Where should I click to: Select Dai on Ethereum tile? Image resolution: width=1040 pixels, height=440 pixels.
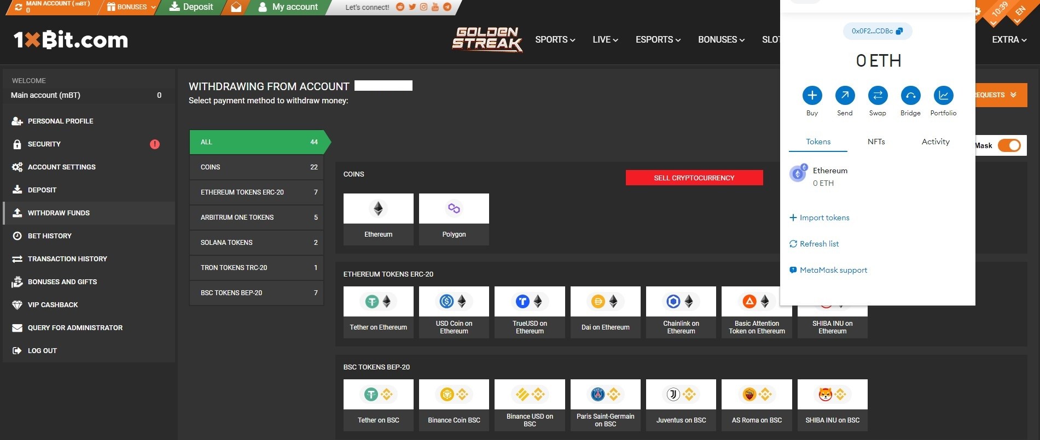point(606,312)
